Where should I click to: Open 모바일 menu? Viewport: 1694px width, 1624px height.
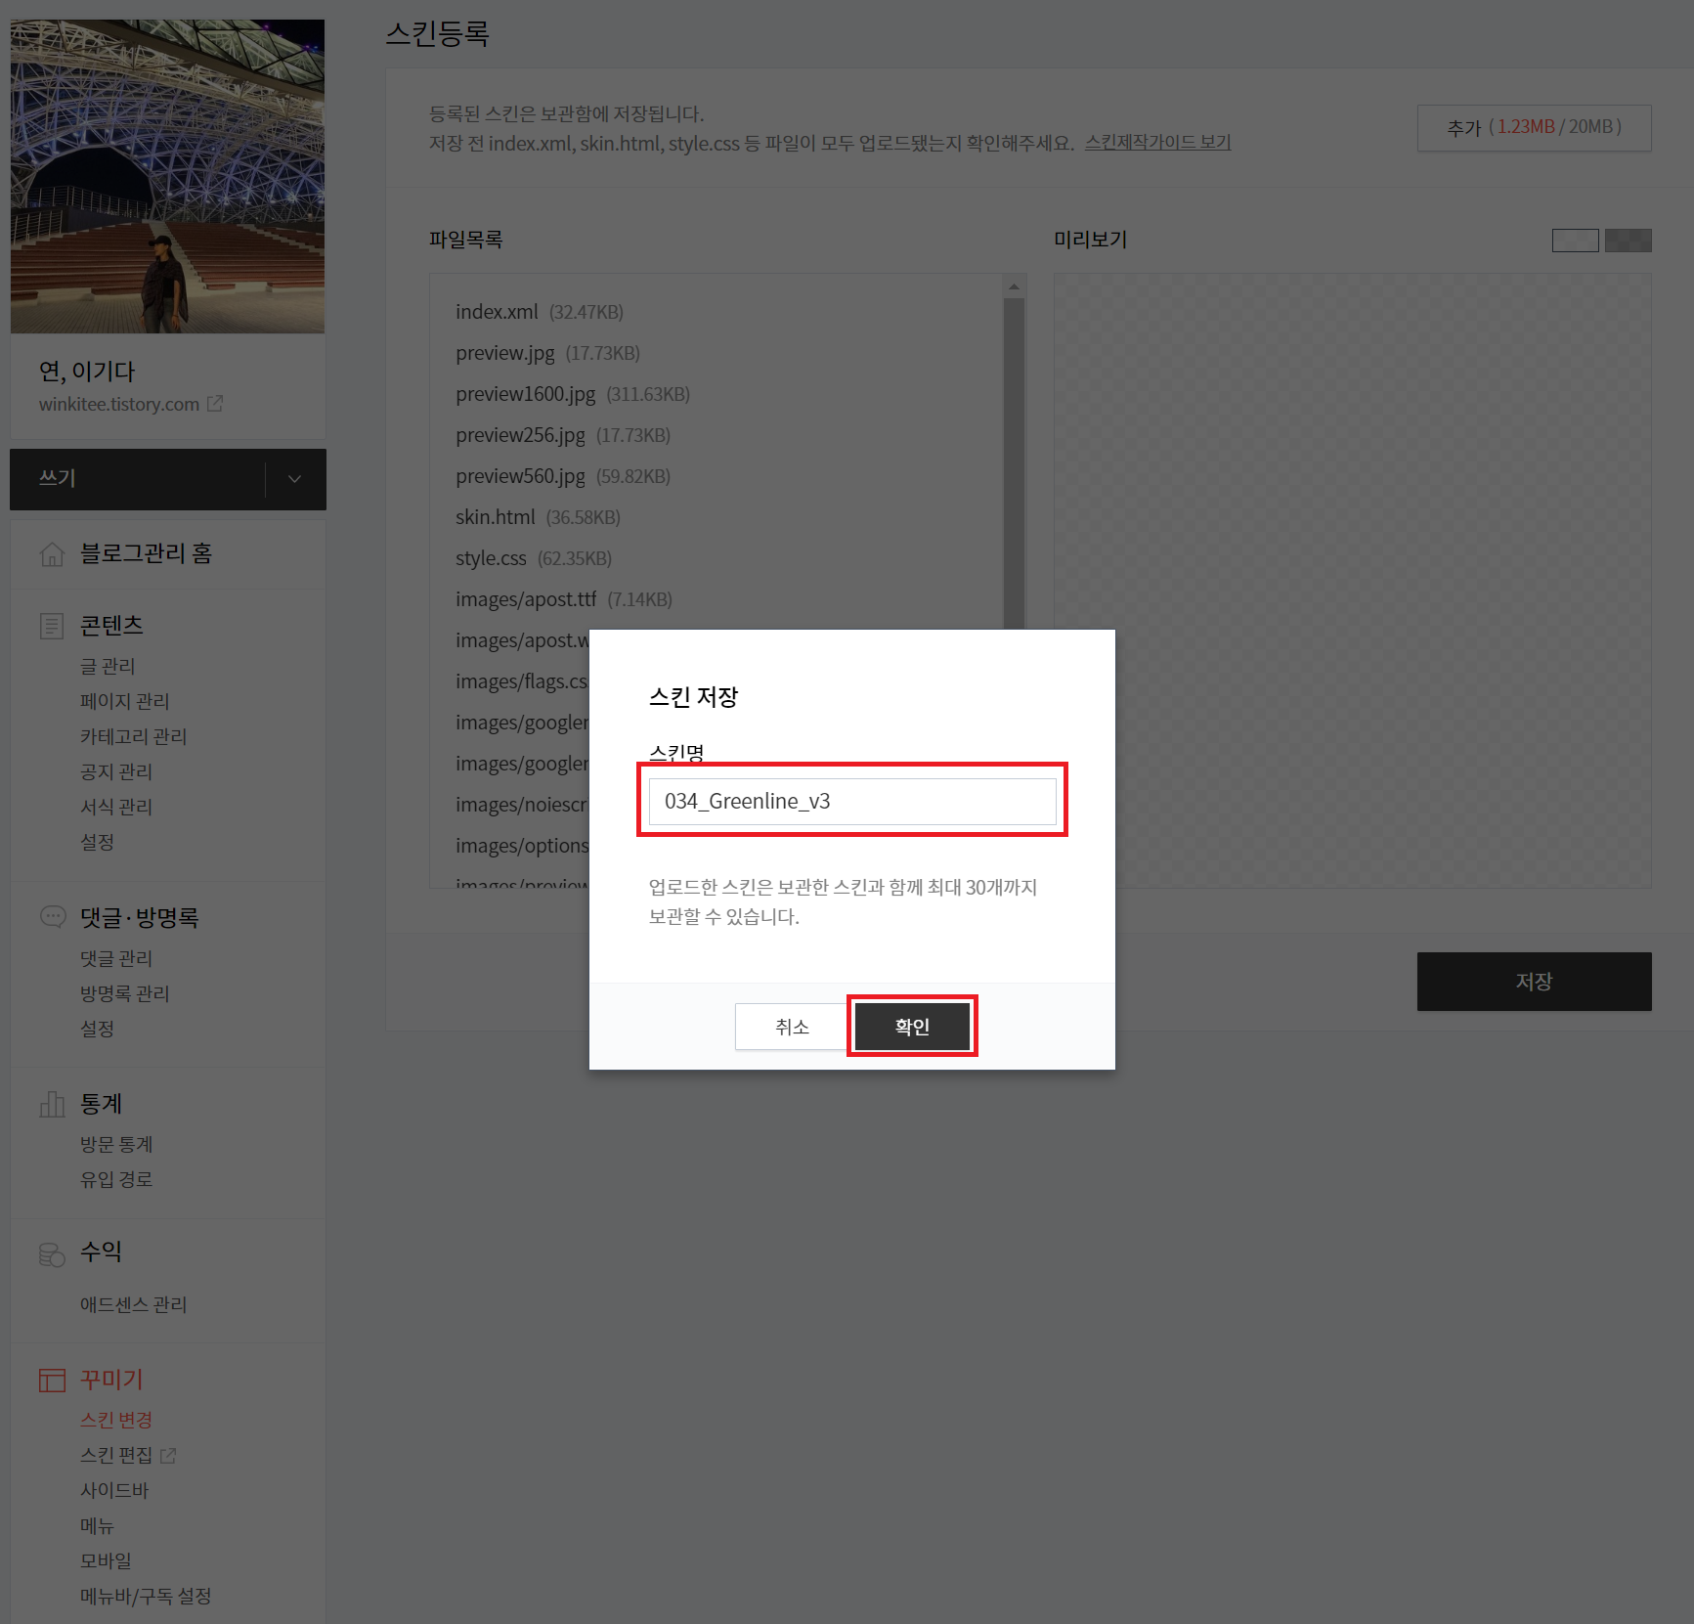click(x=106, y=1560)
